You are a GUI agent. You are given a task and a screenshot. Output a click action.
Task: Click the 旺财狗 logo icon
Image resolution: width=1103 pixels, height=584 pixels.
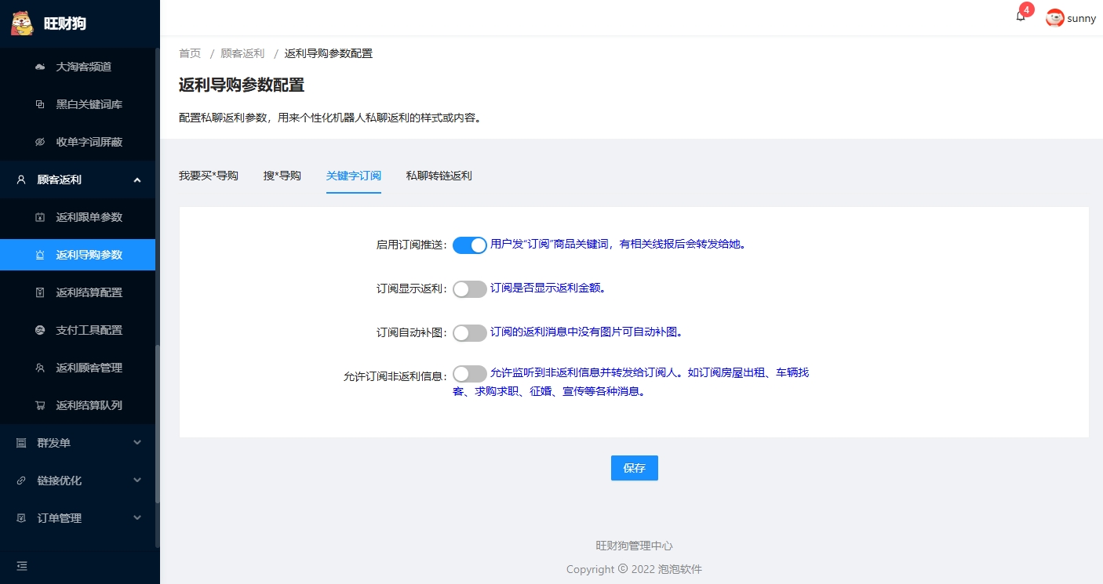click(x=22, y=23)
